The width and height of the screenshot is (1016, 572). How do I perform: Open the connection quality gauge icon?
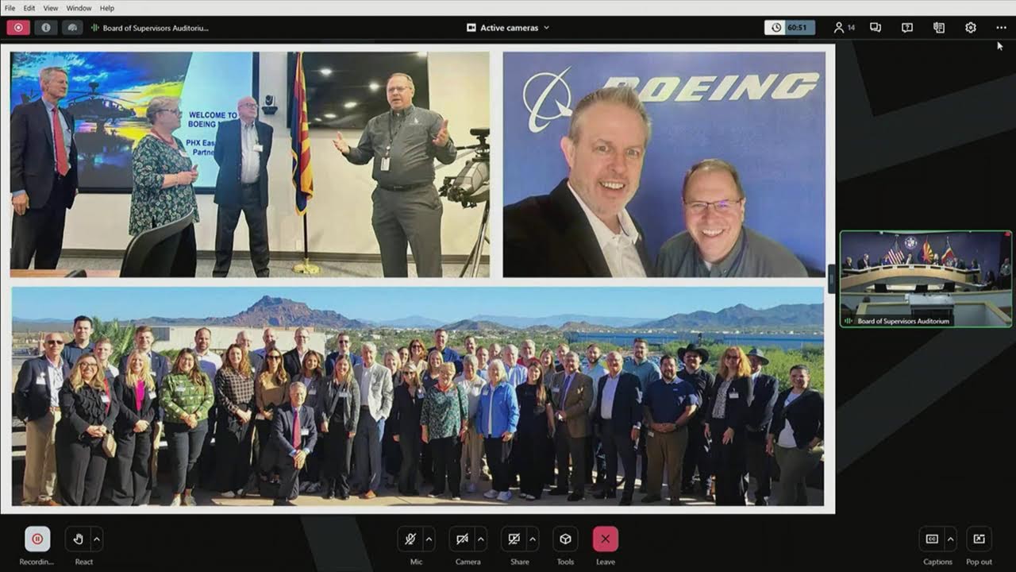click(72, 28)
